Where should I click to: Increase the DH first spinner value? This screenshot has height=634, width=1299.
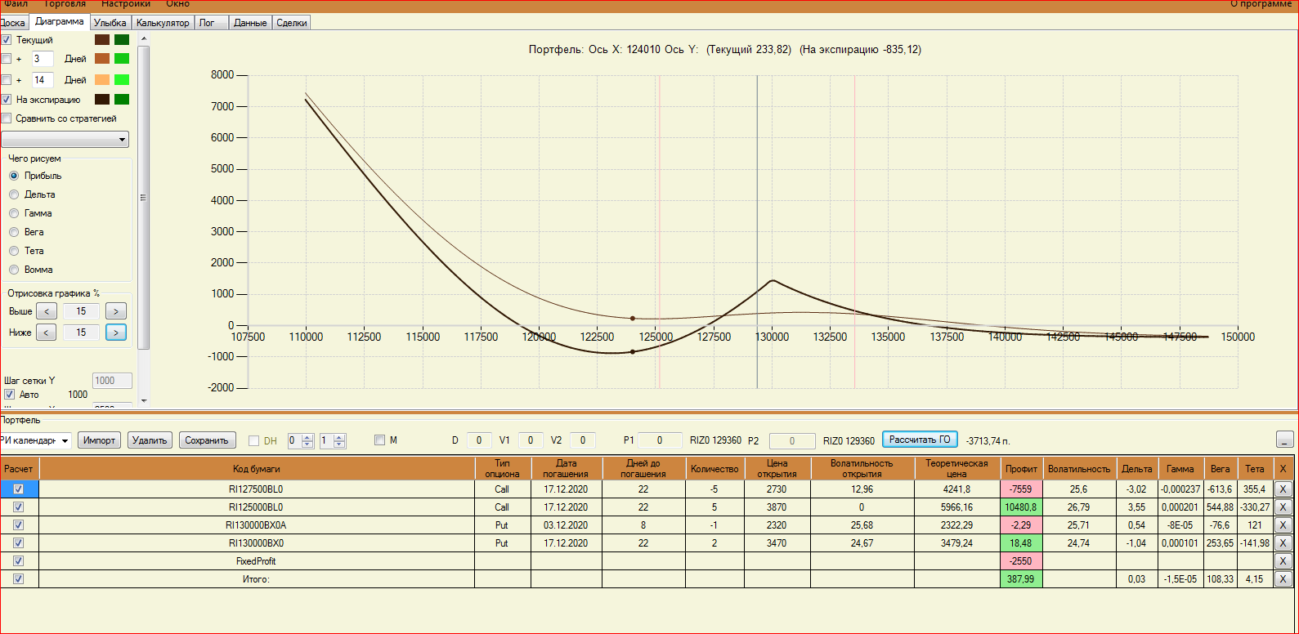tap(307, 437)
